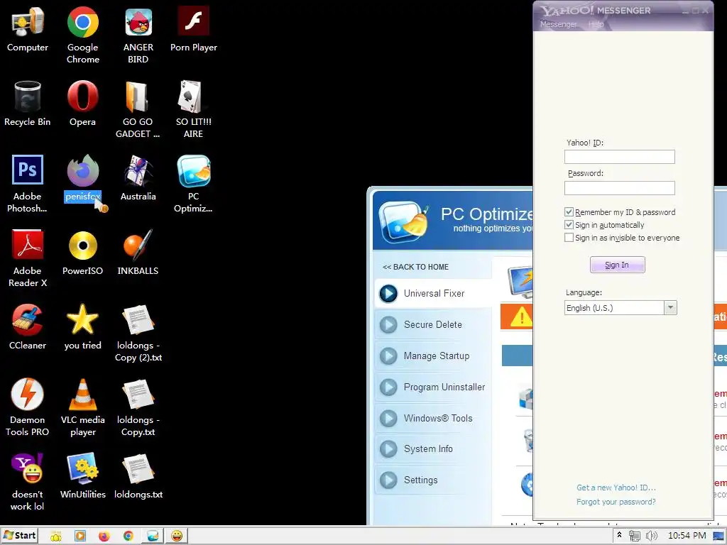The height and width of the screenshot is (545, 727).
Task: Click the Password input field
Action: (x=619, y=187)
